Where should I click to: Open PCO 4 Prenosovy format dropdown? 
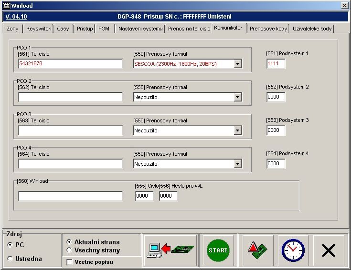[237, 164]
